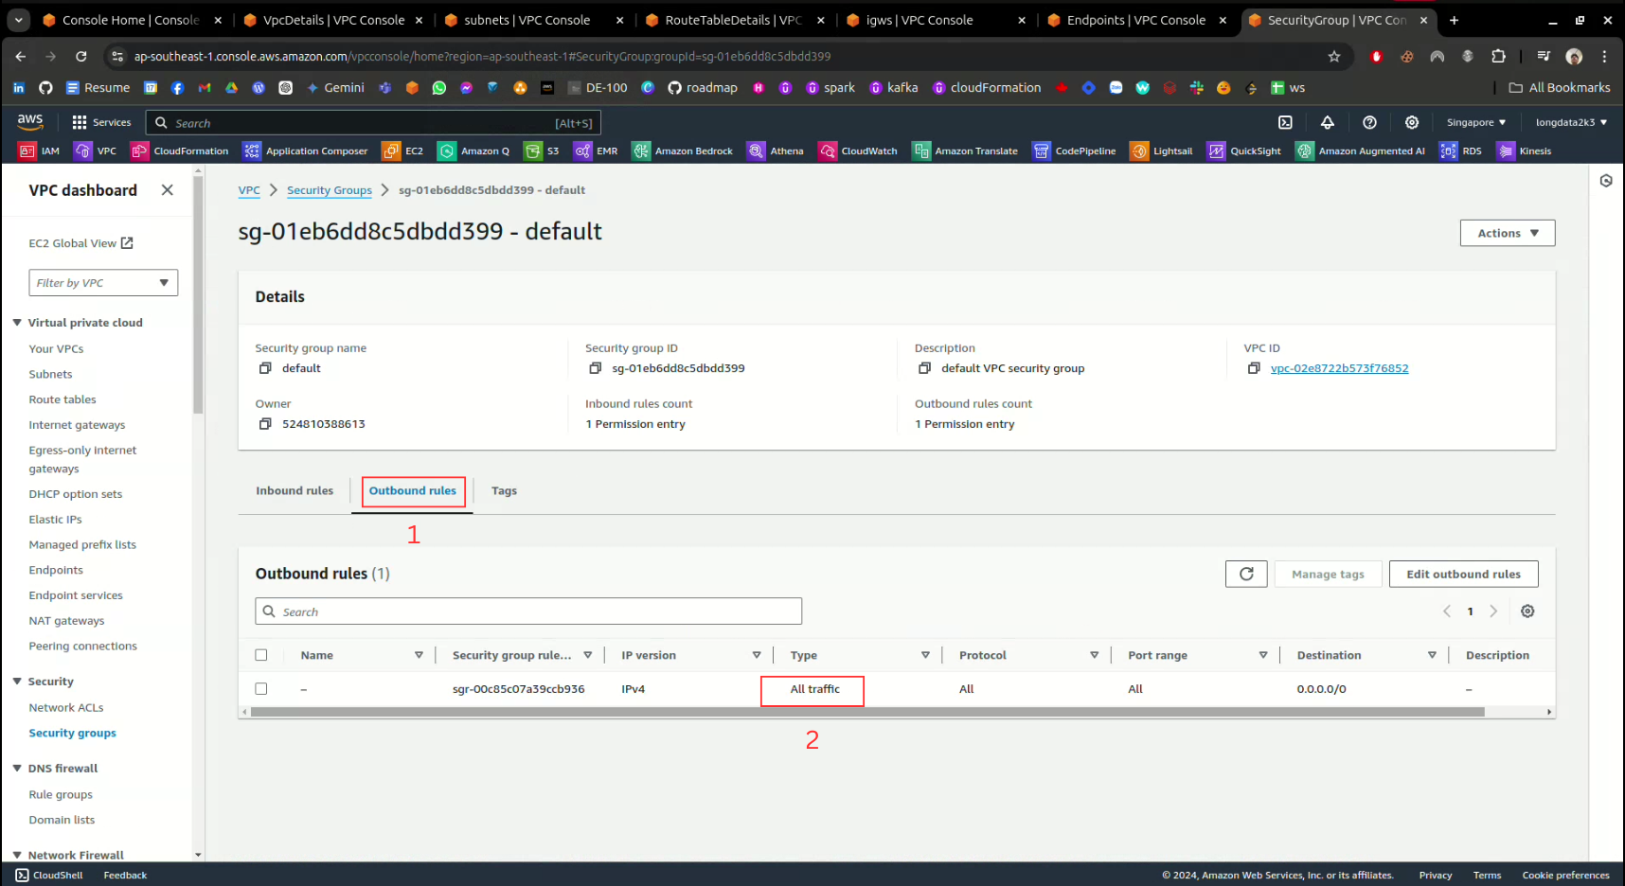Image resolution: width=1625 pixels, height=886 pixels.
Task: Collapse the Virtual private cloud section
Action: point(17,323)
